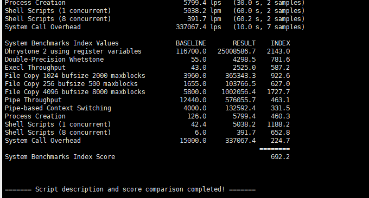Click '(60.2 s, 2 samples)' text
The height and width of the screenshot is (198, 369).
coord(269,19)
